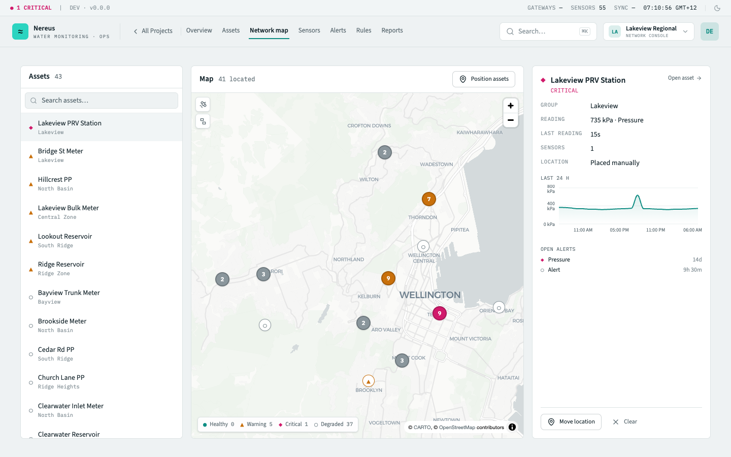Screen dimensions: 731x457
Task: Toggle Healthy filter in map legend
Action: pyautogui.click(x=218, y=425)
